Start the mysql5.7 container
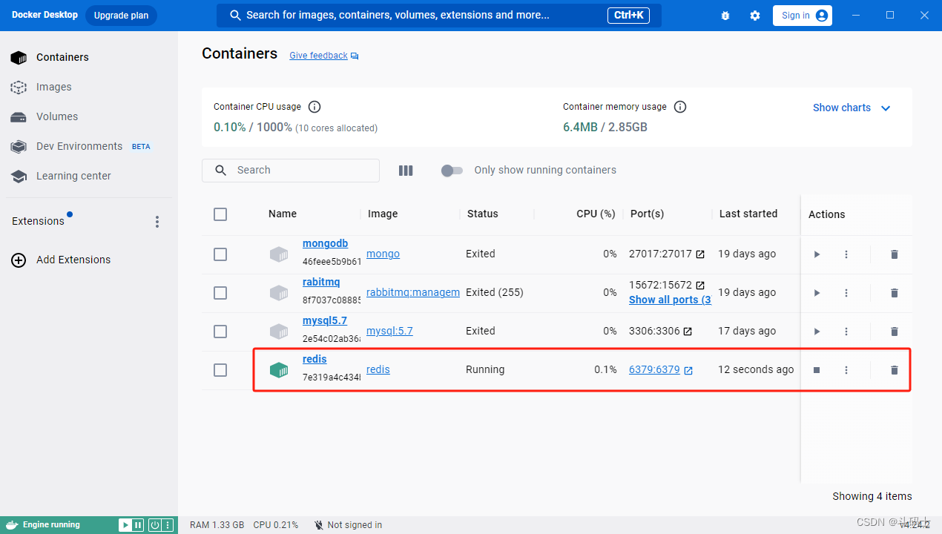 (817, 332)
